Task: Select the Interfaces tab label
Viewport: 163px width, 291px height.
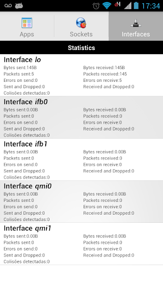Action: [136, 34]
